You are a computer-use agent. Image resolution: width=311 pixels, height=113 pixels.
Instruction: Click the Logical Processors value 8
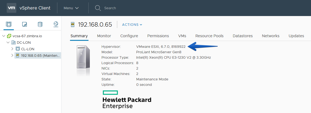pos(137,63)
